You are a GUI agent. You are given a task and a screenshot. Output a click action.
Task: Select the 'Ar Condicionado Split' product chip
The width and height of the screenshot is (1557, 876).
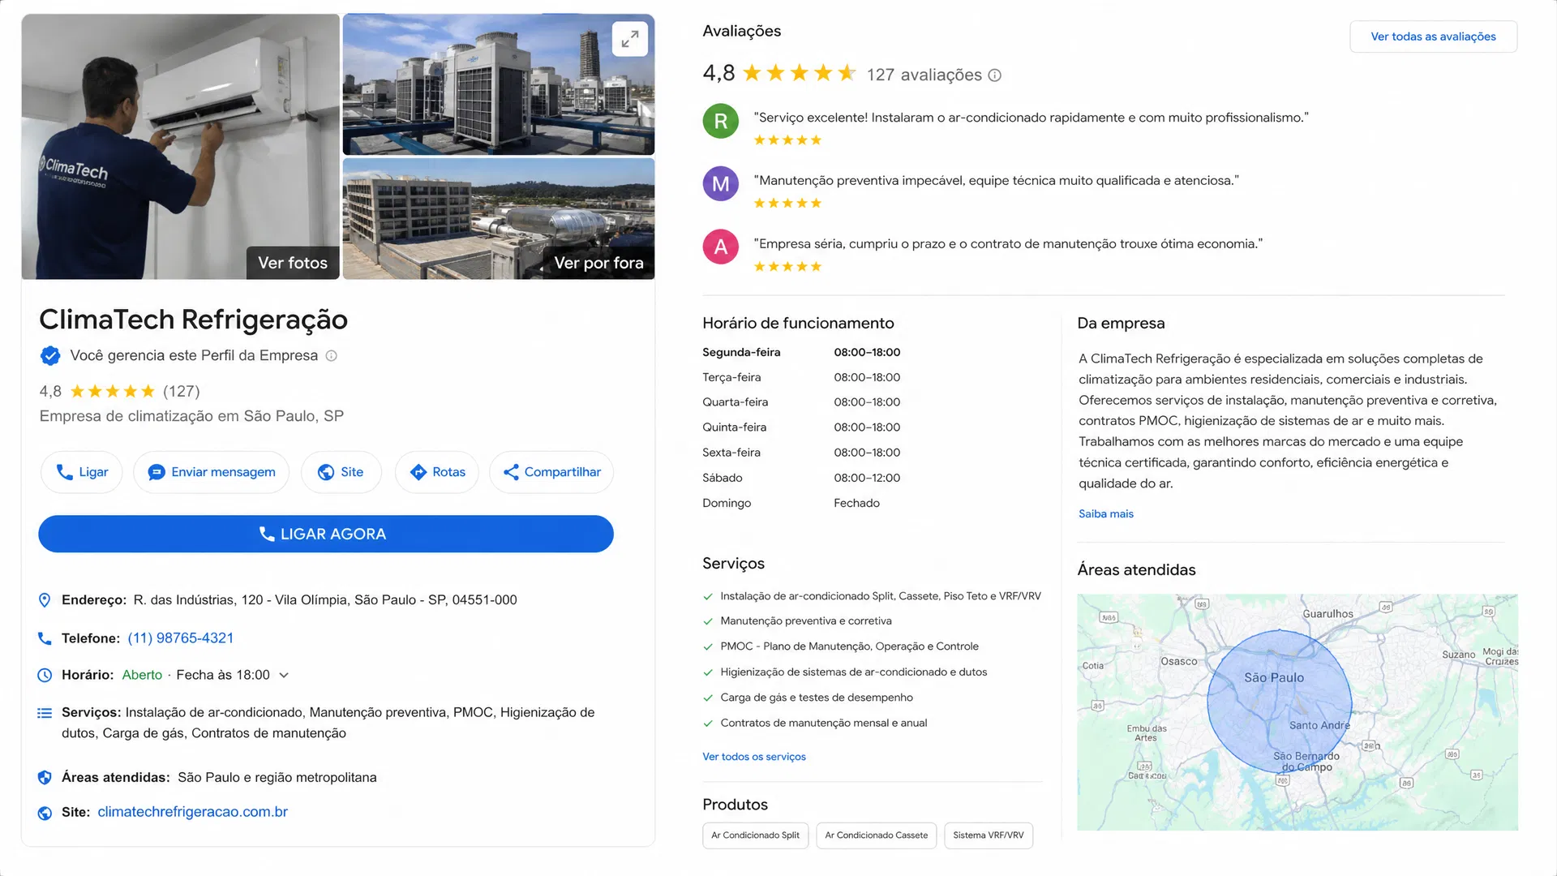(755, 835)
